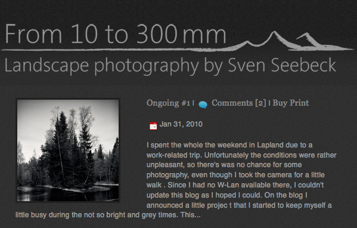Click the red calendar date icon
357x228 pixels.
(153, 126)
